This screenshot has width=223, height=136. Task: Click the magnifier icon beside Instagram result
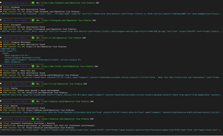1,20
